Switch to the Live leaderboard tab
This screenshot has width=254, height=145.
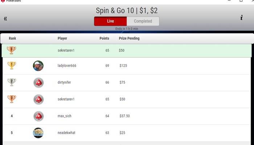click(x=110, y=21)
